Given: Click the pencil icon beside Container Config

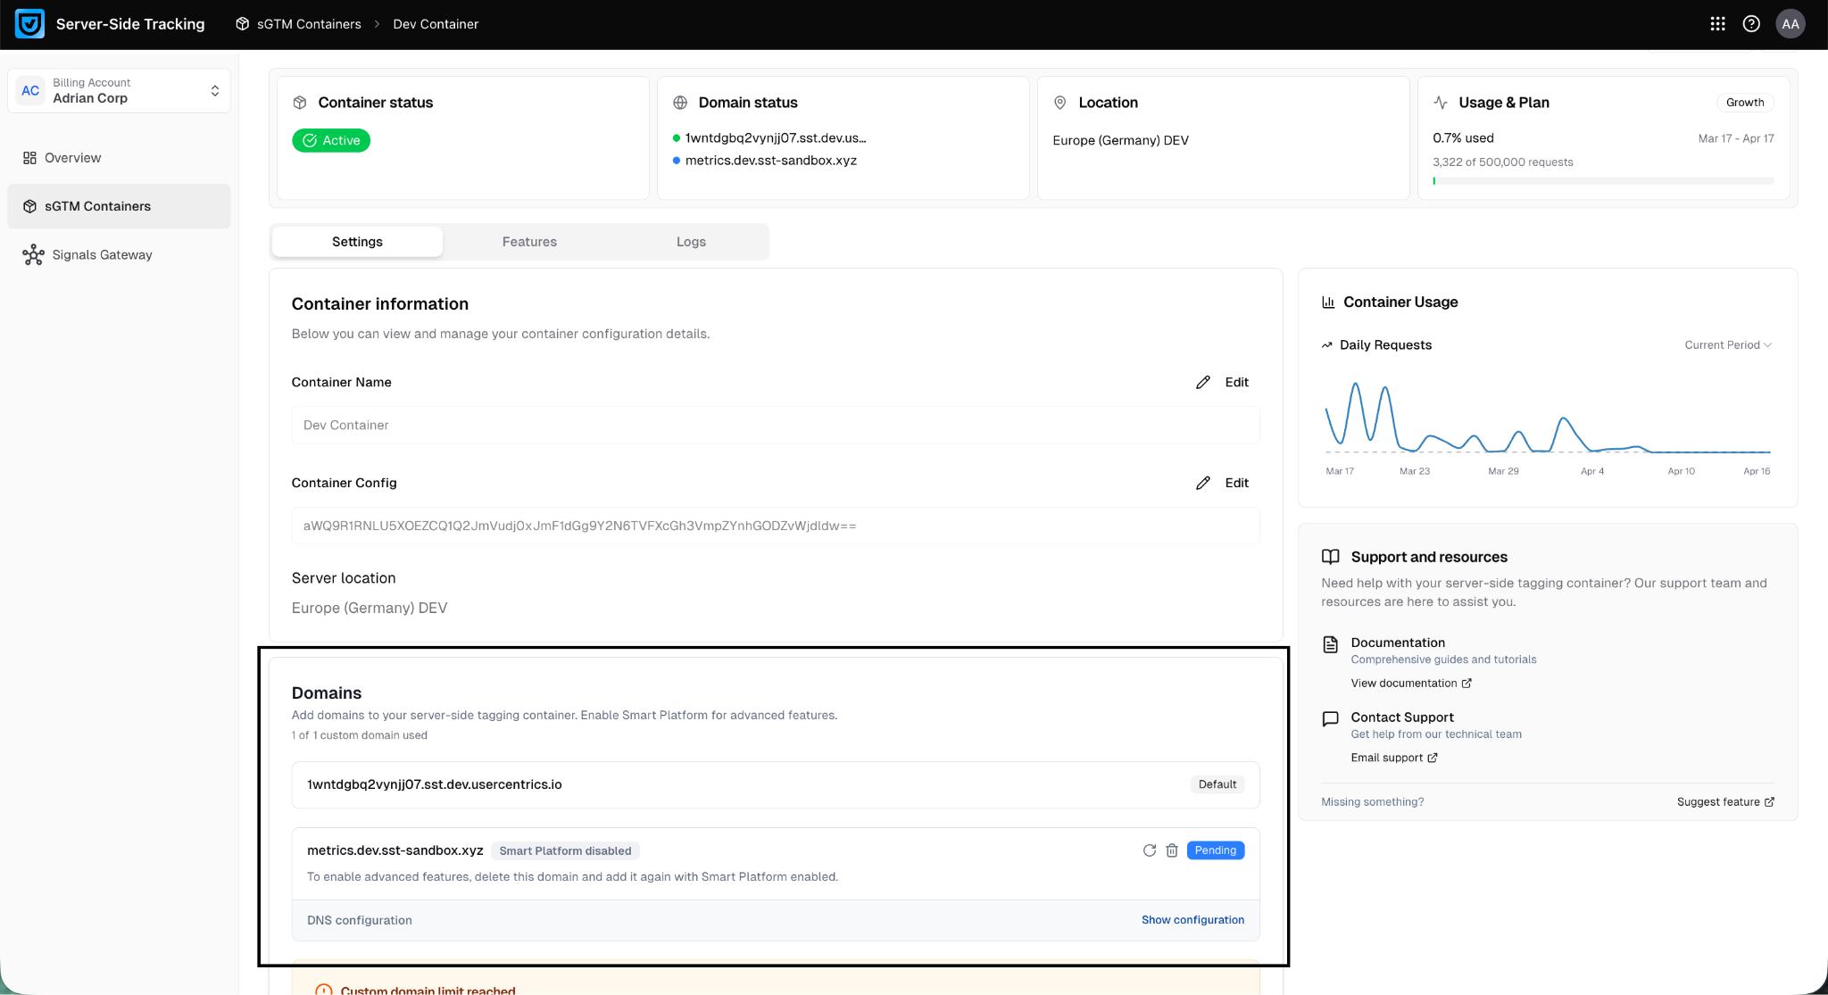Looking at the screenshot, I should point(1203,483).
